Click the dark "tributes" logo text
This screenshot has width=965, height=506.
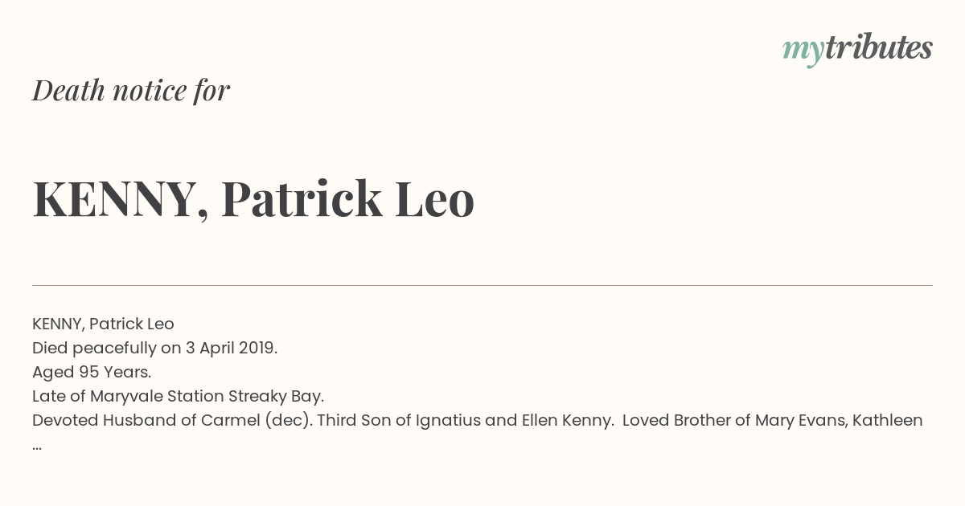pos(878,48)
